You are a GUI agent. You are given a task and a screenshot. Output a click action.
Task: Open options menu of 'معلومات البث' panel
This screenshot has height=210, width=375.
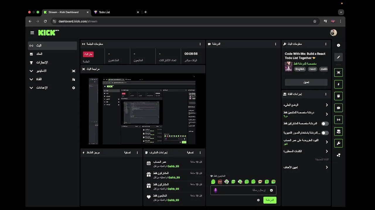[x=326, y=44]
